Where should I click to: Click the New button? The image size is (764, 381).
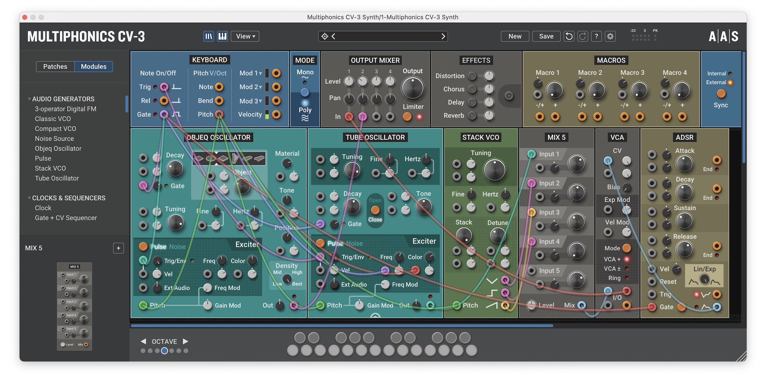click(514, 36)
